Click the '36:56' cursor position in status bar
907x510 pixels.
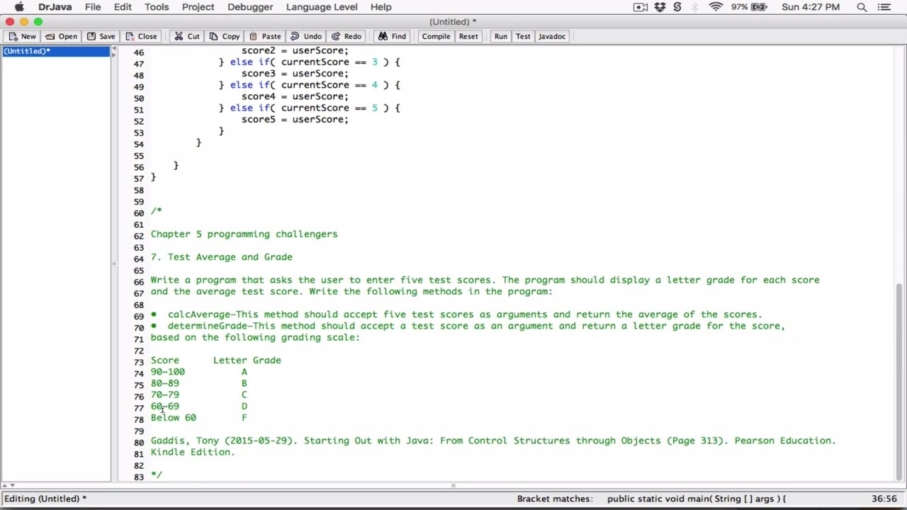[x=884, y=499]
